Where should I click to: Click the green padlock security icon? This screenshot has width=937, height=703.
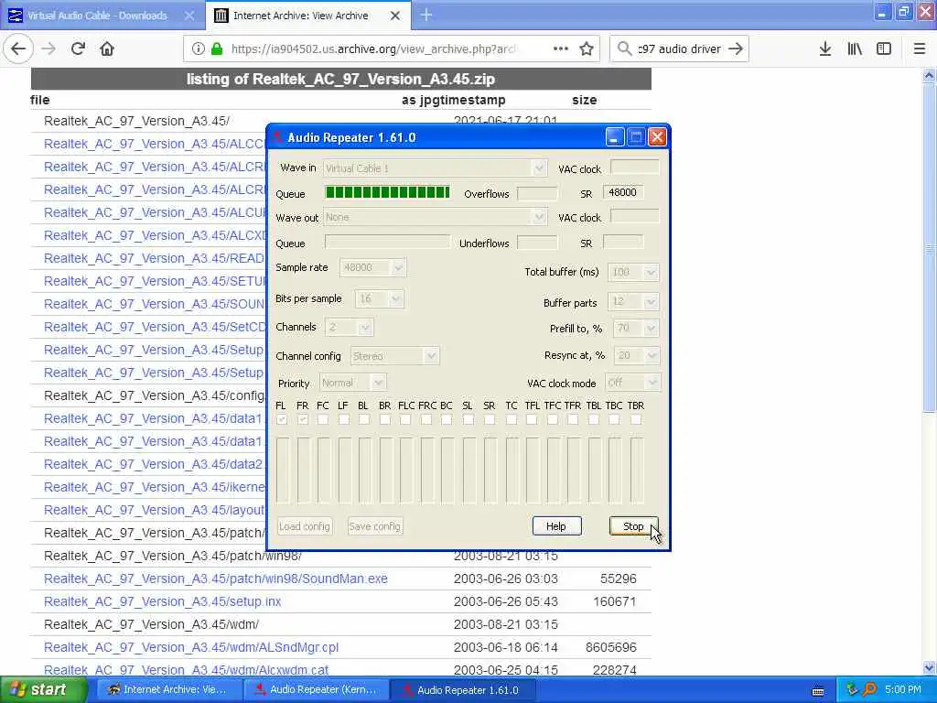216,49
